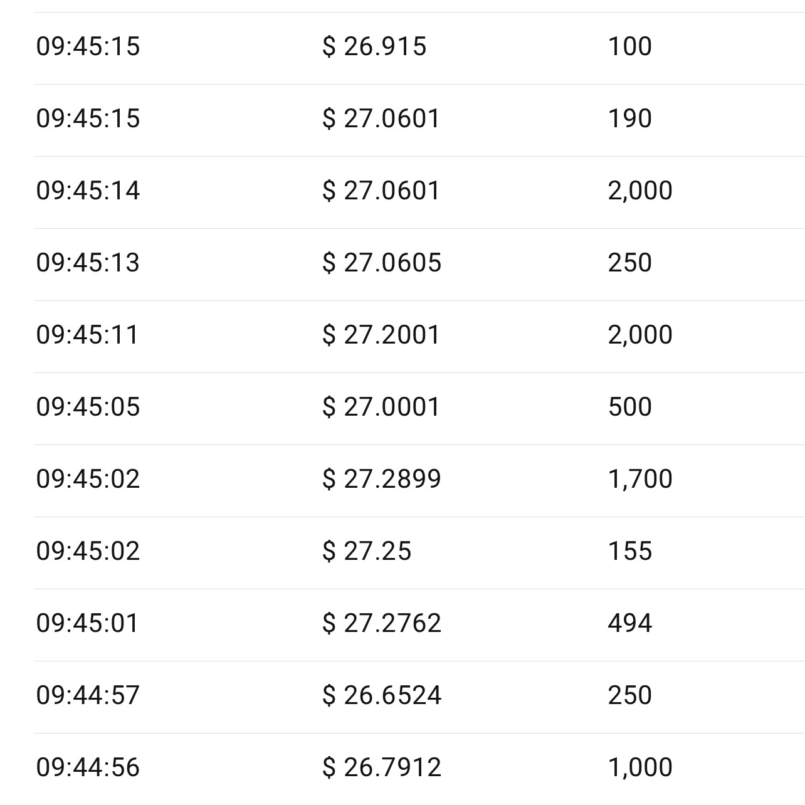Click the $ 27.2899 price cell

coord(382,479)
